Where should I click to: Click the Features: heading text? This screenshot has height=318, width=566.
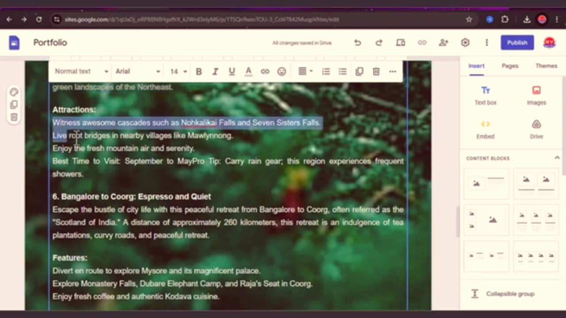(70, 257)
